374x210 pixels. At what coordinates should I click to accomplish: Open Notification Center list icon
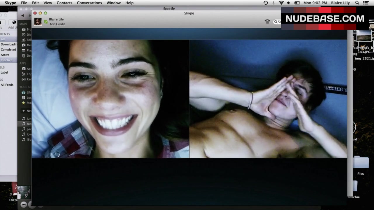pyautogui.click(x=366, y=3)
